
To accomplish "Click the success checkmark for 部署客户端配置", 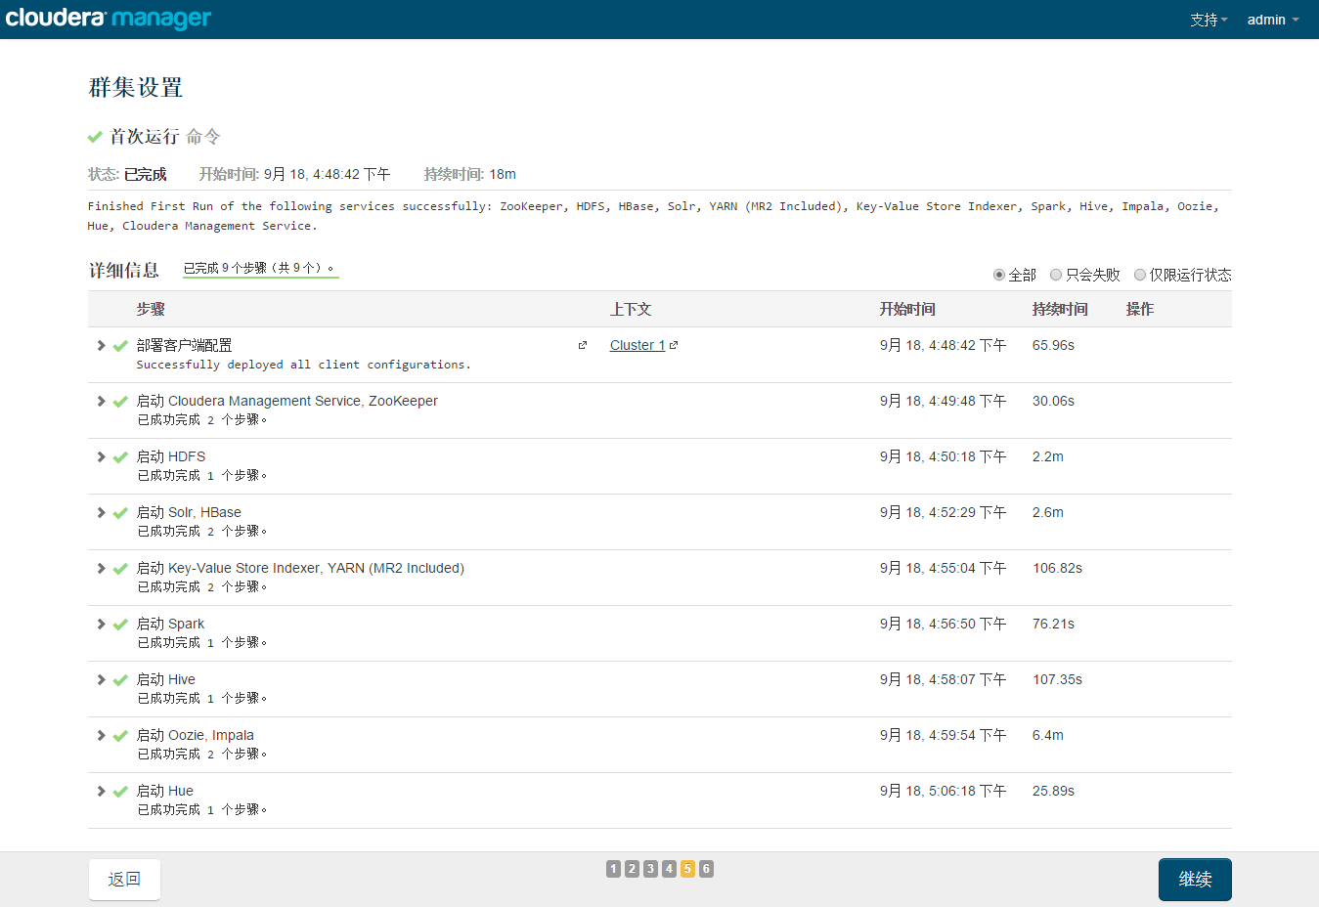I will [x=120, y=346].
